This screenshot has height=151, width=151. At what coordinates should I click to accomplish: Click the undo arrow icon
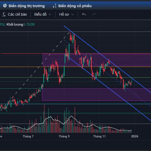point(84,14)
